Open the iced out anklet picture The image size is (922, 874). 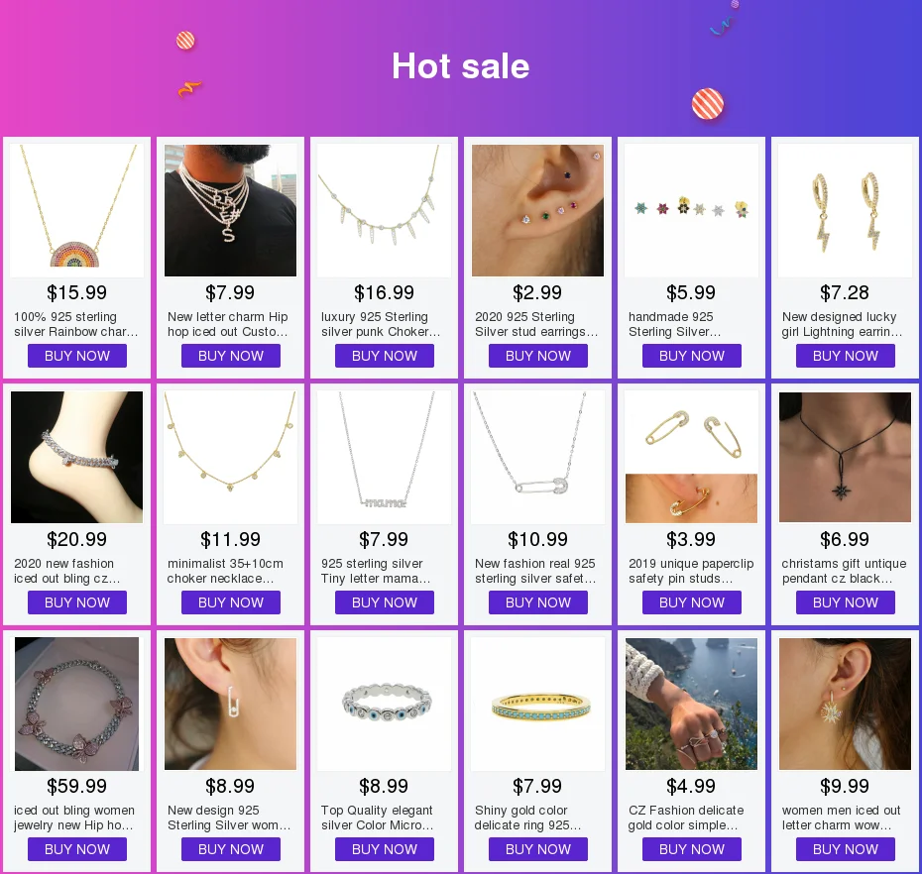click(x=77, y=457)
